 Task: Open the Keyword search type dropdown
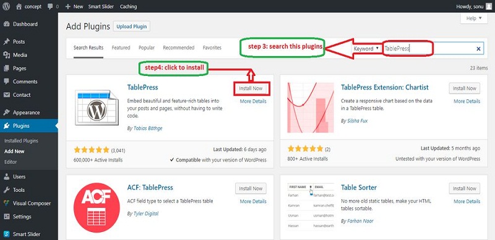[x=366, y=49]
